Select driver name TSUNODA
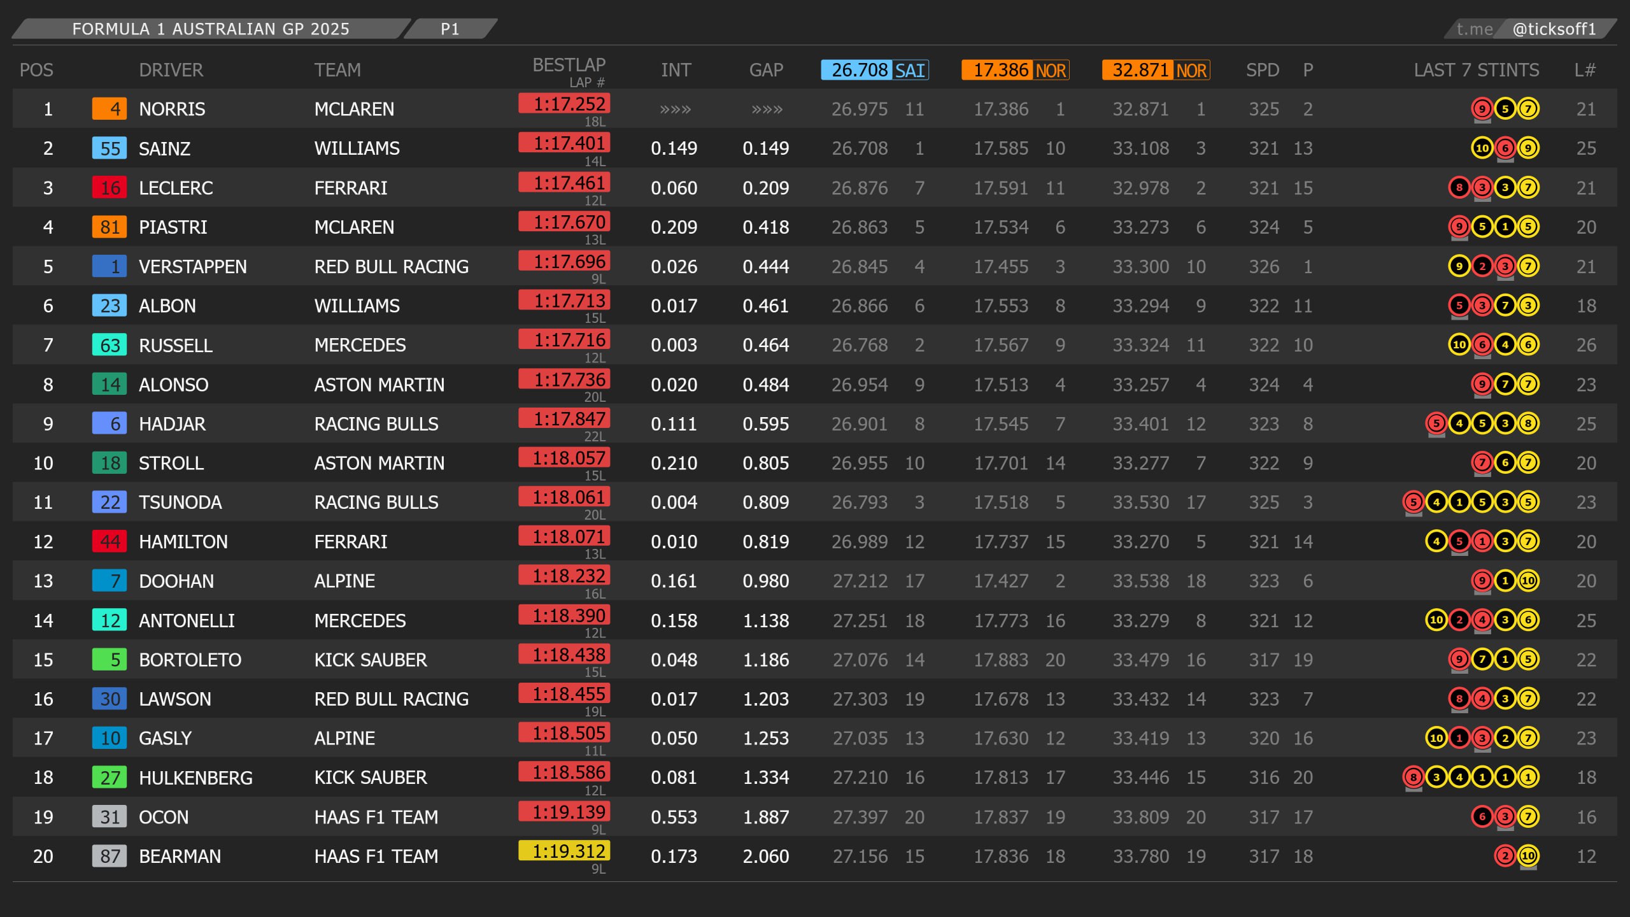This screenshot has height=917, width=1630. pyautogui.click(x=180, y=502)
